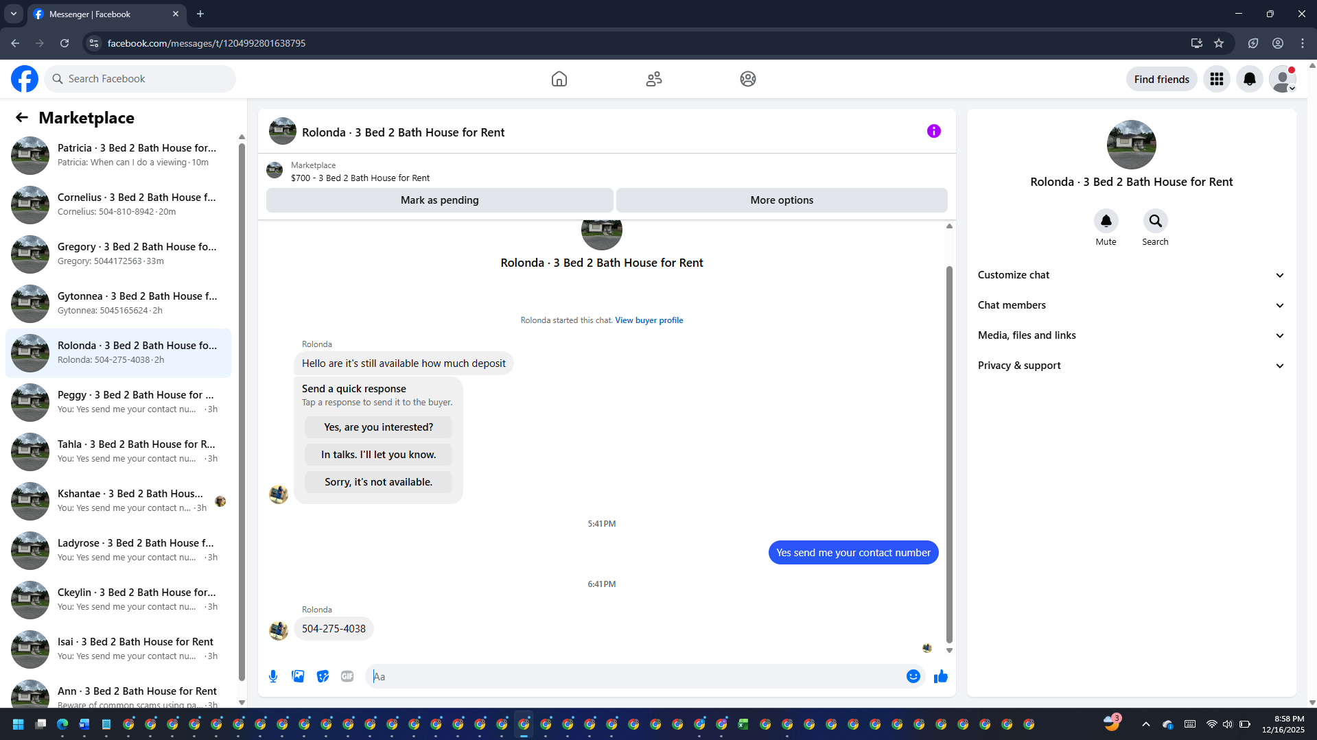Viewport: 1317px width, 740px height.
Task: Open Cornelius's conversation in list
Action: [118, 204]
